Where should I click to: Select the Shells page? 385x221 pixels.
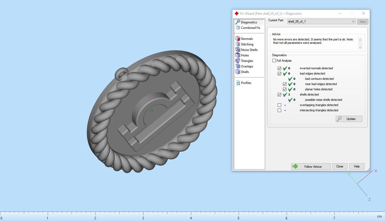click(x=245, y=72)
